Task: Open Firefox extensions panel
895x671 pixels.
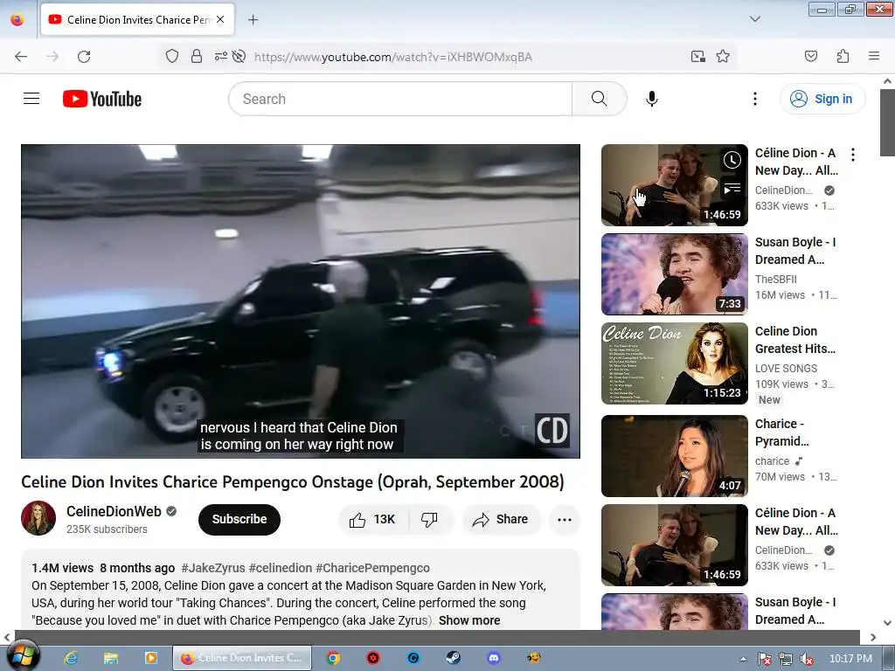Action: 843,57
